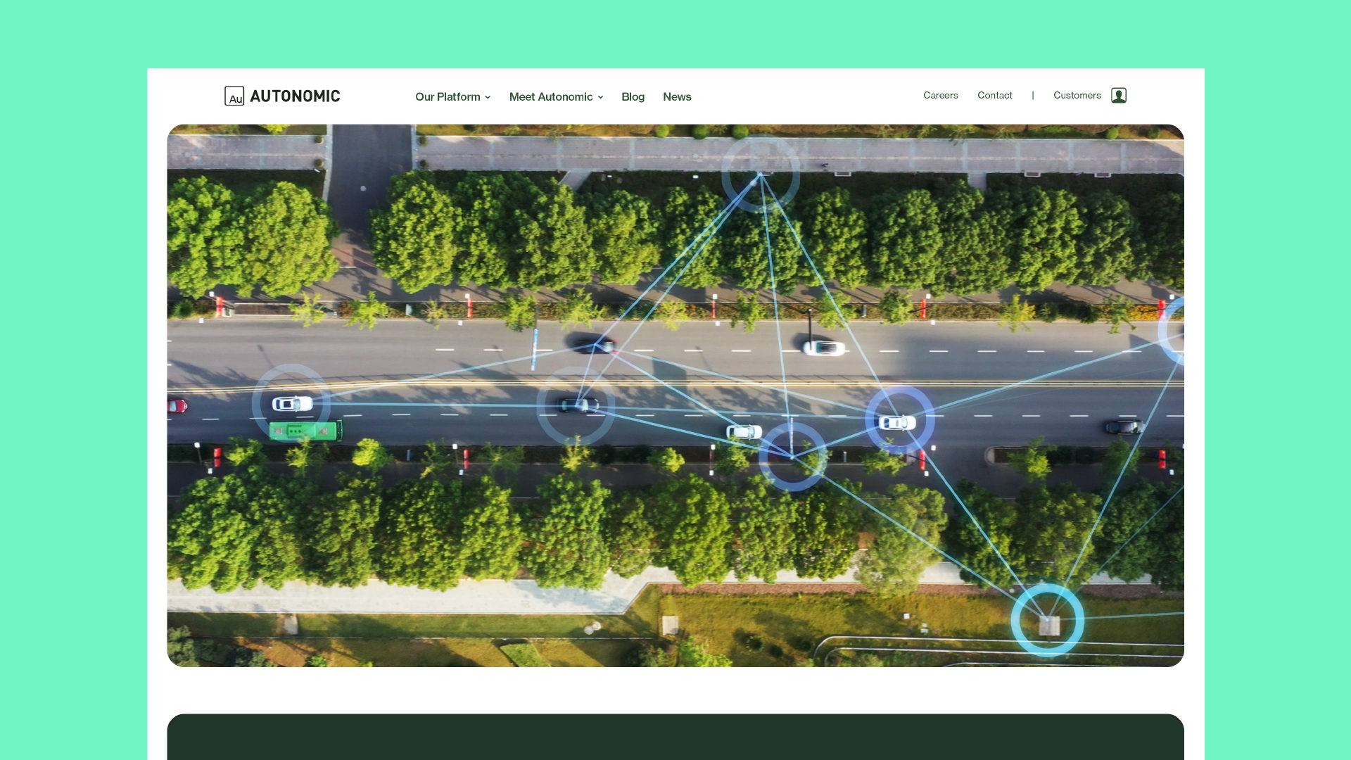Screen dimensions: 1351x760
Task: Visit the Careers link
Action: [941, 95]
